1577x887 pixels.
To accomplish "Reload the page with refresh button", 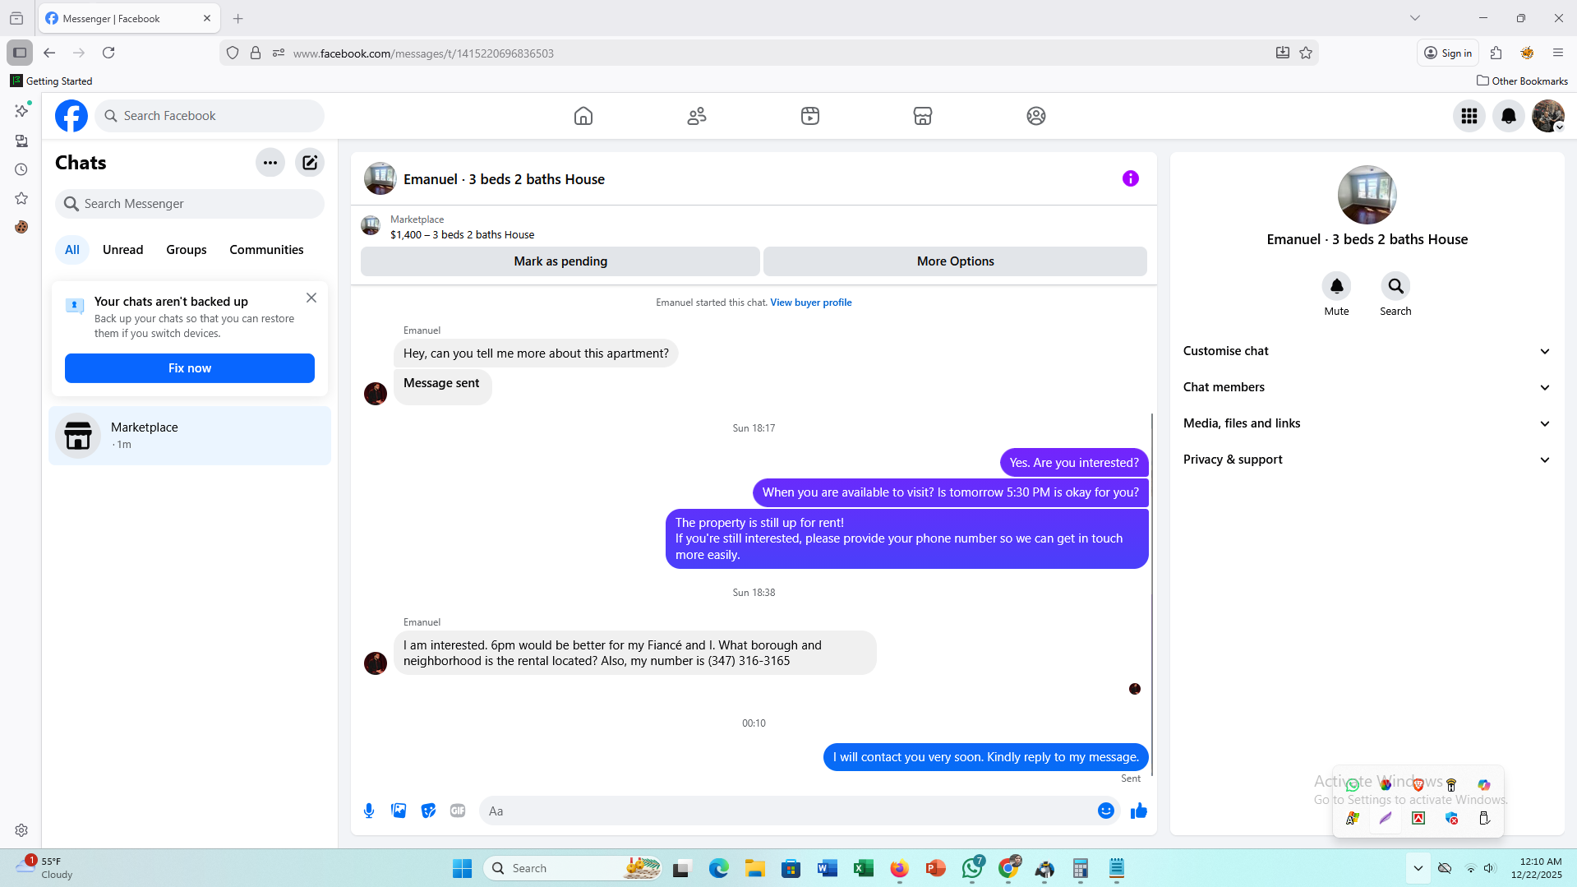I will pyautogui.click(x=108, y=53).
